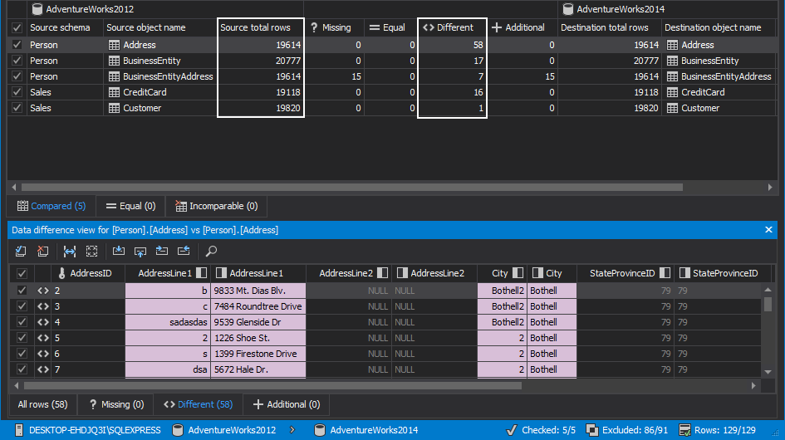The image size is (785, 440).
Task: Sort by Different column header
Action: (x=452, y=27)
